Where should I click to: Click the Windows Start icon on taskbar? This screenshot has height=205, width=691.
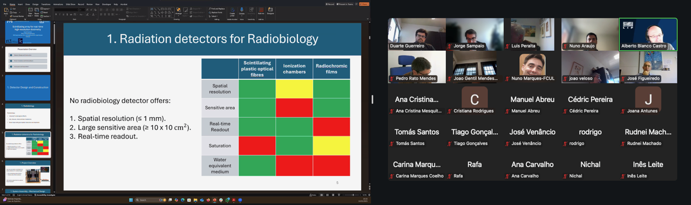pos(131,200)
